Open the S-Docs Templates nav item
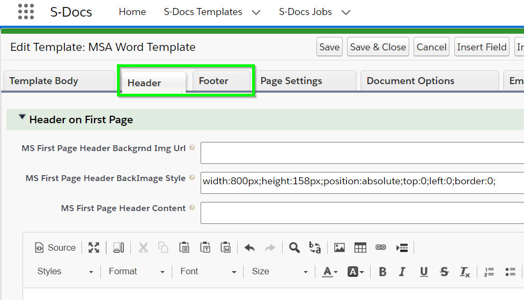This screenshot has width=524, height=300. [x=203, y=12]
